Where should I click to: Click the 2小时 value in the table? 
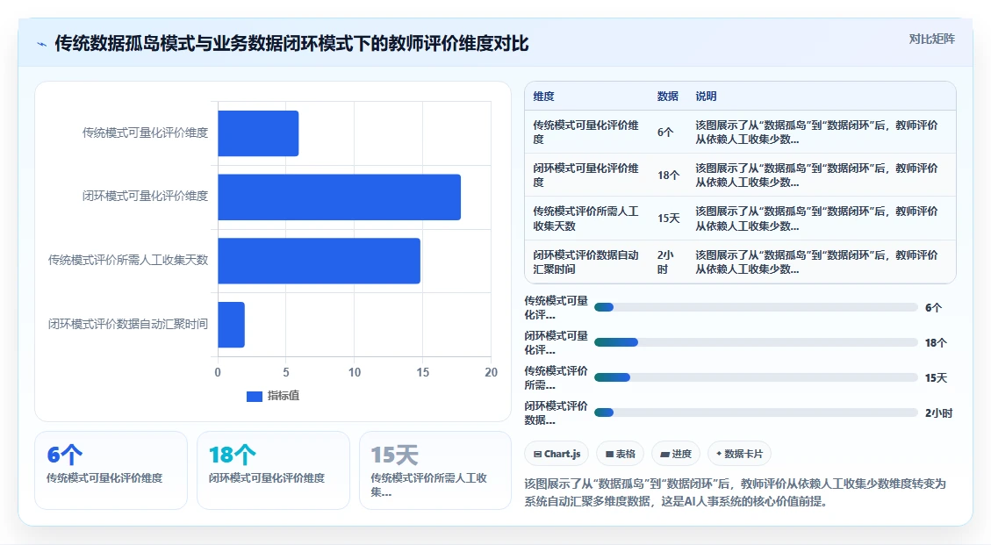[664, 262]
